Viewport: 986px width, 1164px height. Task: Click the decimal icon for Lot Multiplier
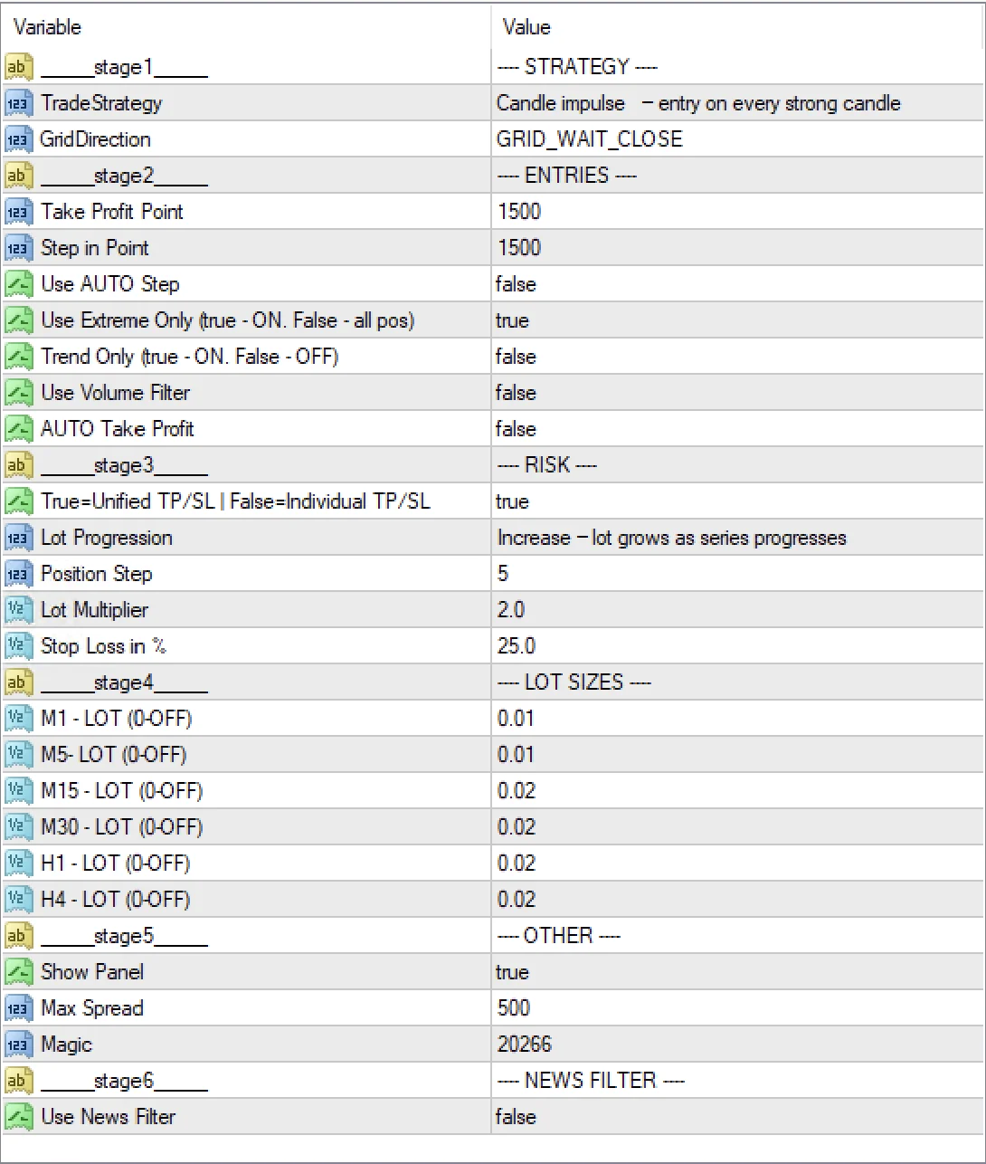pos(19,610)
